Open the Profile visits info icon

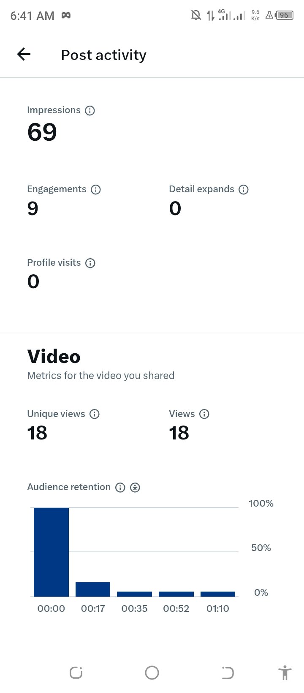tap(90, 263)
